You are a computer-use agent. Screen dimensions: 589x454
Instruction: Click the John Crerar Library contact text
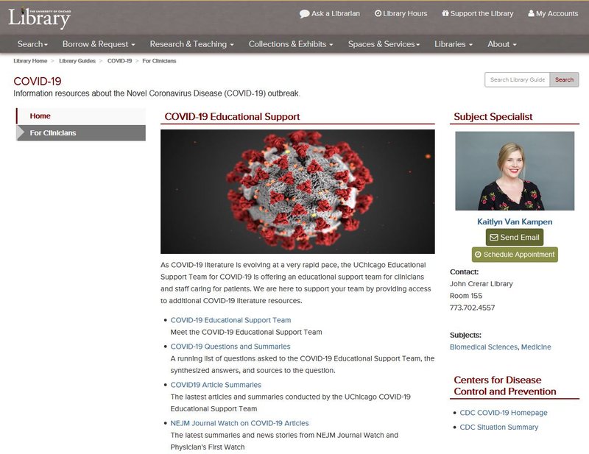pyautogui.click(x=482, y=284)
